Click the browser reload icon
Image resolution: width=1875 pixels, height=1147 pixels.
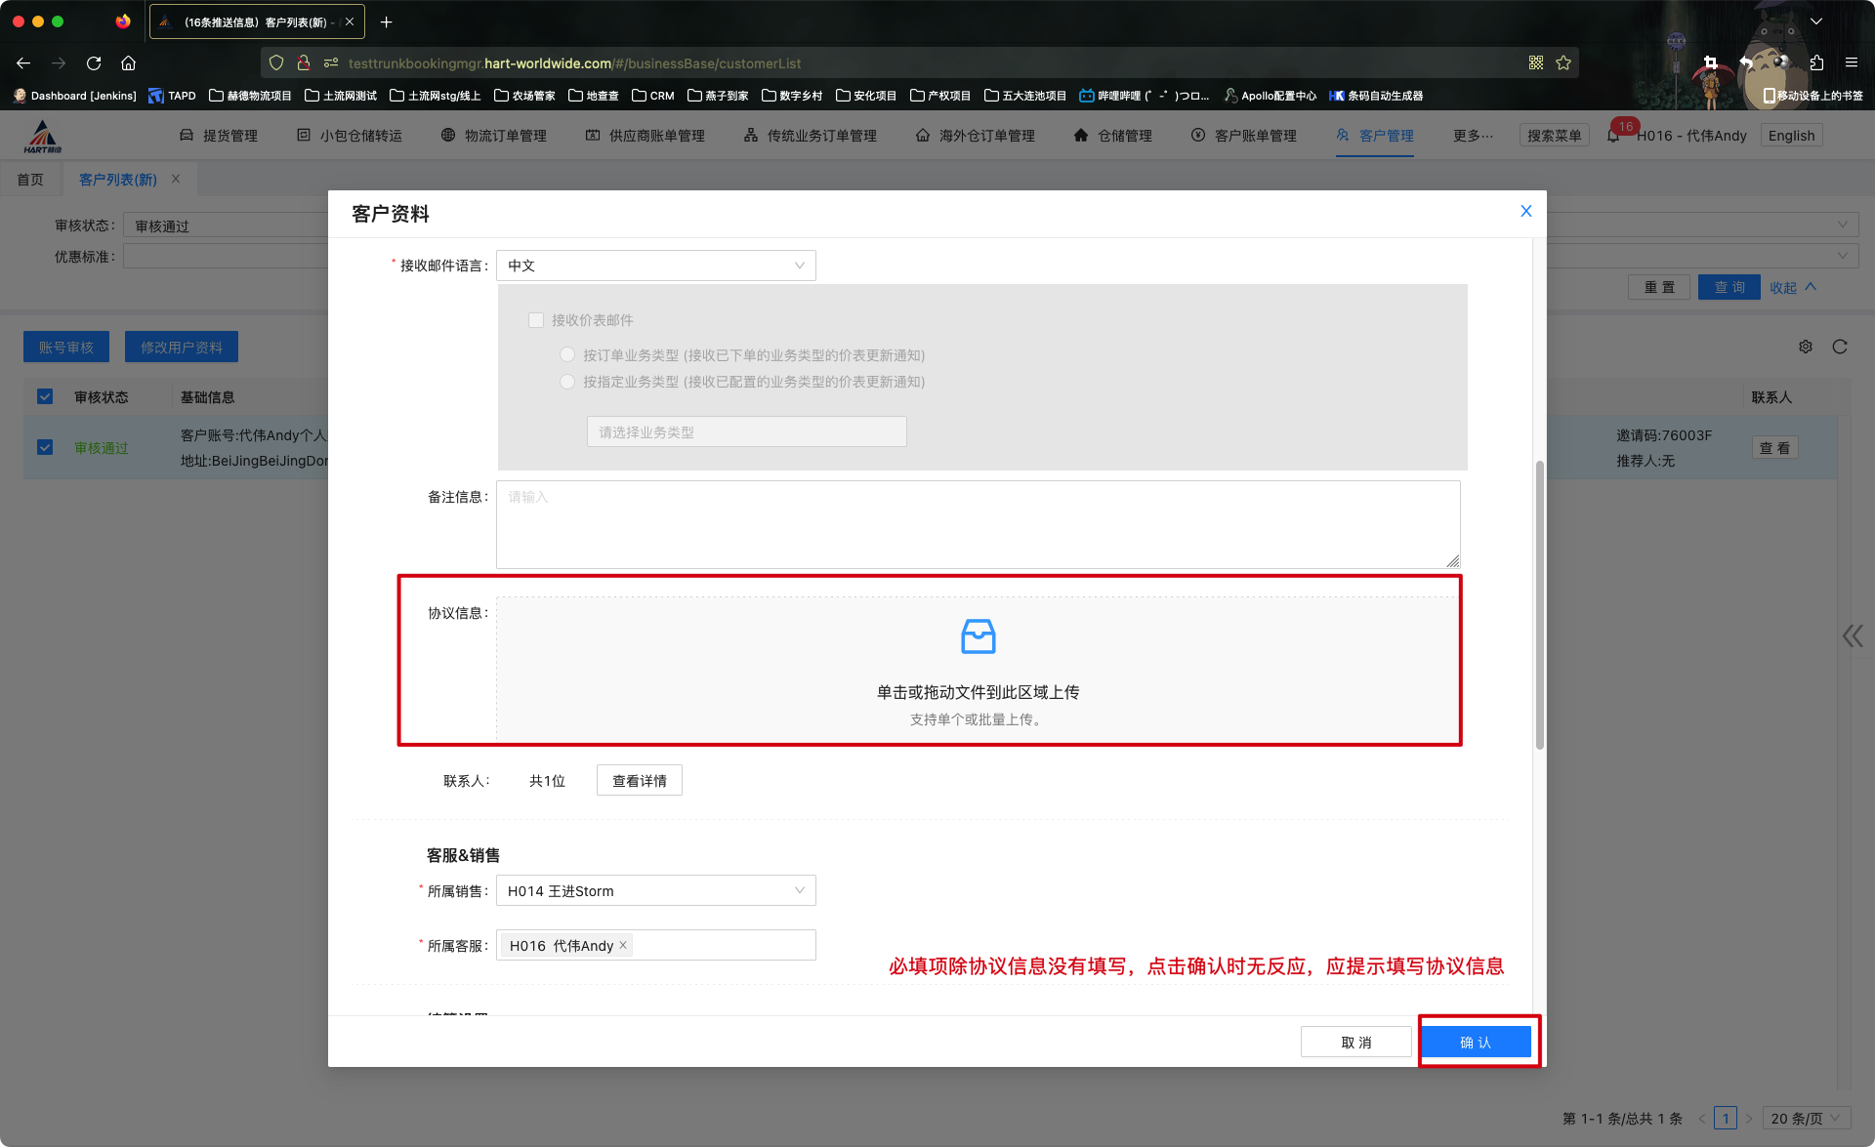pos(94,62)
